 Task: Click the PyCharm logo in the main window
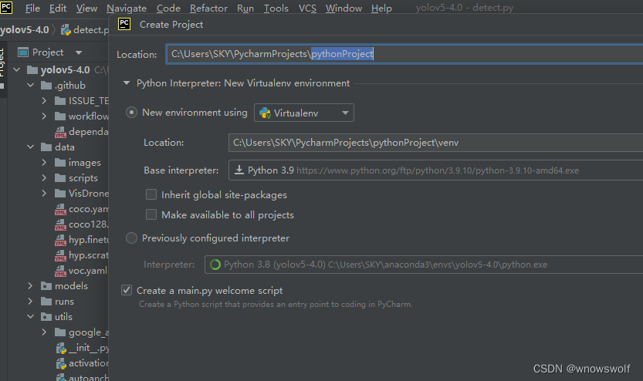[6, 7]
